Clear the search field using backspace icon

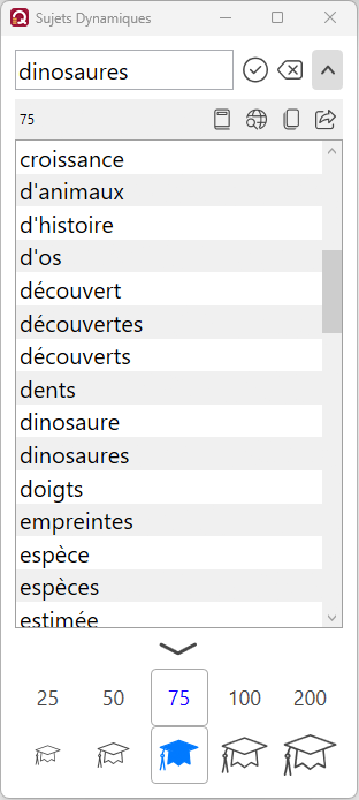290,70
